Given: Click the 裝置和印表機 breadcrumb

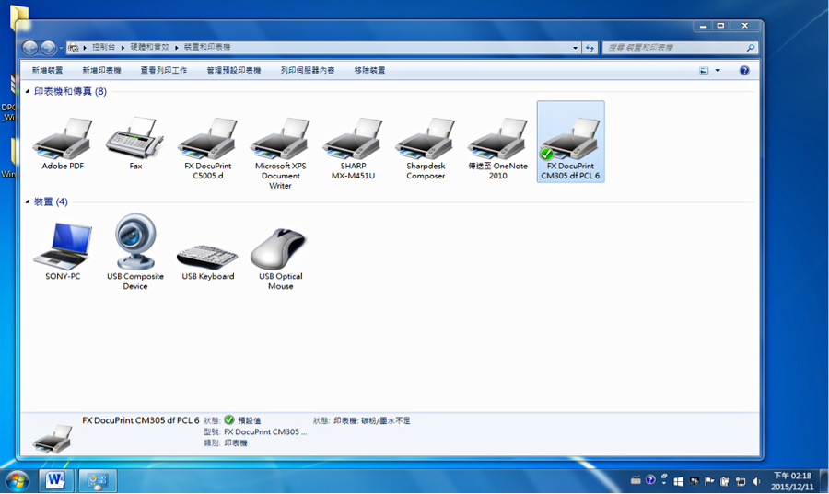Looking at the screenshot, I should (207, 47).
